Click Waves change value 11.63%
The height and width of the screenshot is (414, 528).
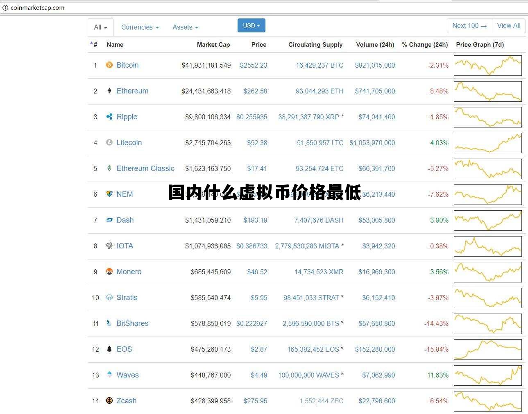pos(437,375)
